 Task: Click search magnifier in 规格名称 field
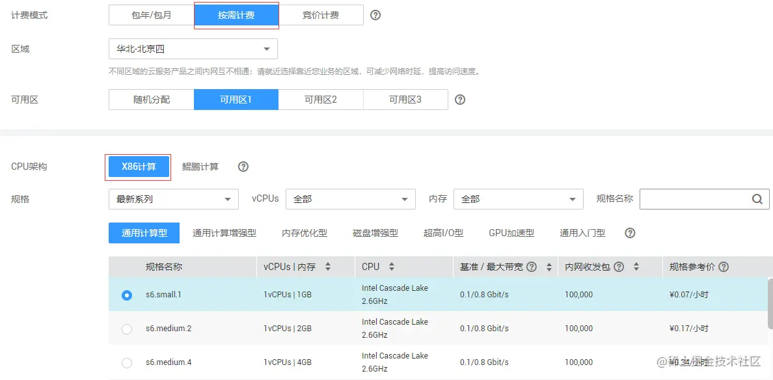click(757, 198)
